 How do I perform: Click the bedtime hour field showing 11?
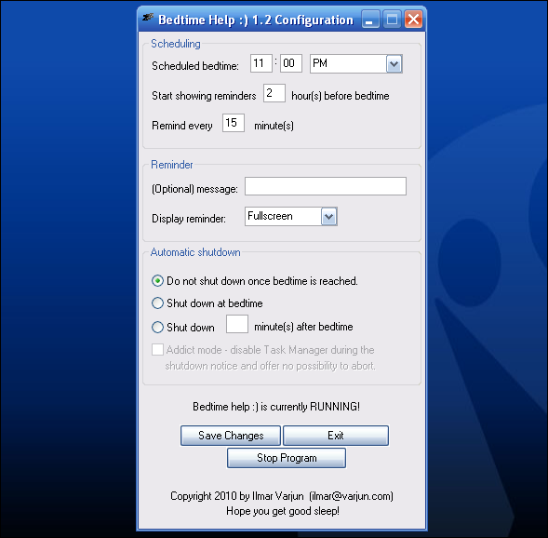point(261,63)
